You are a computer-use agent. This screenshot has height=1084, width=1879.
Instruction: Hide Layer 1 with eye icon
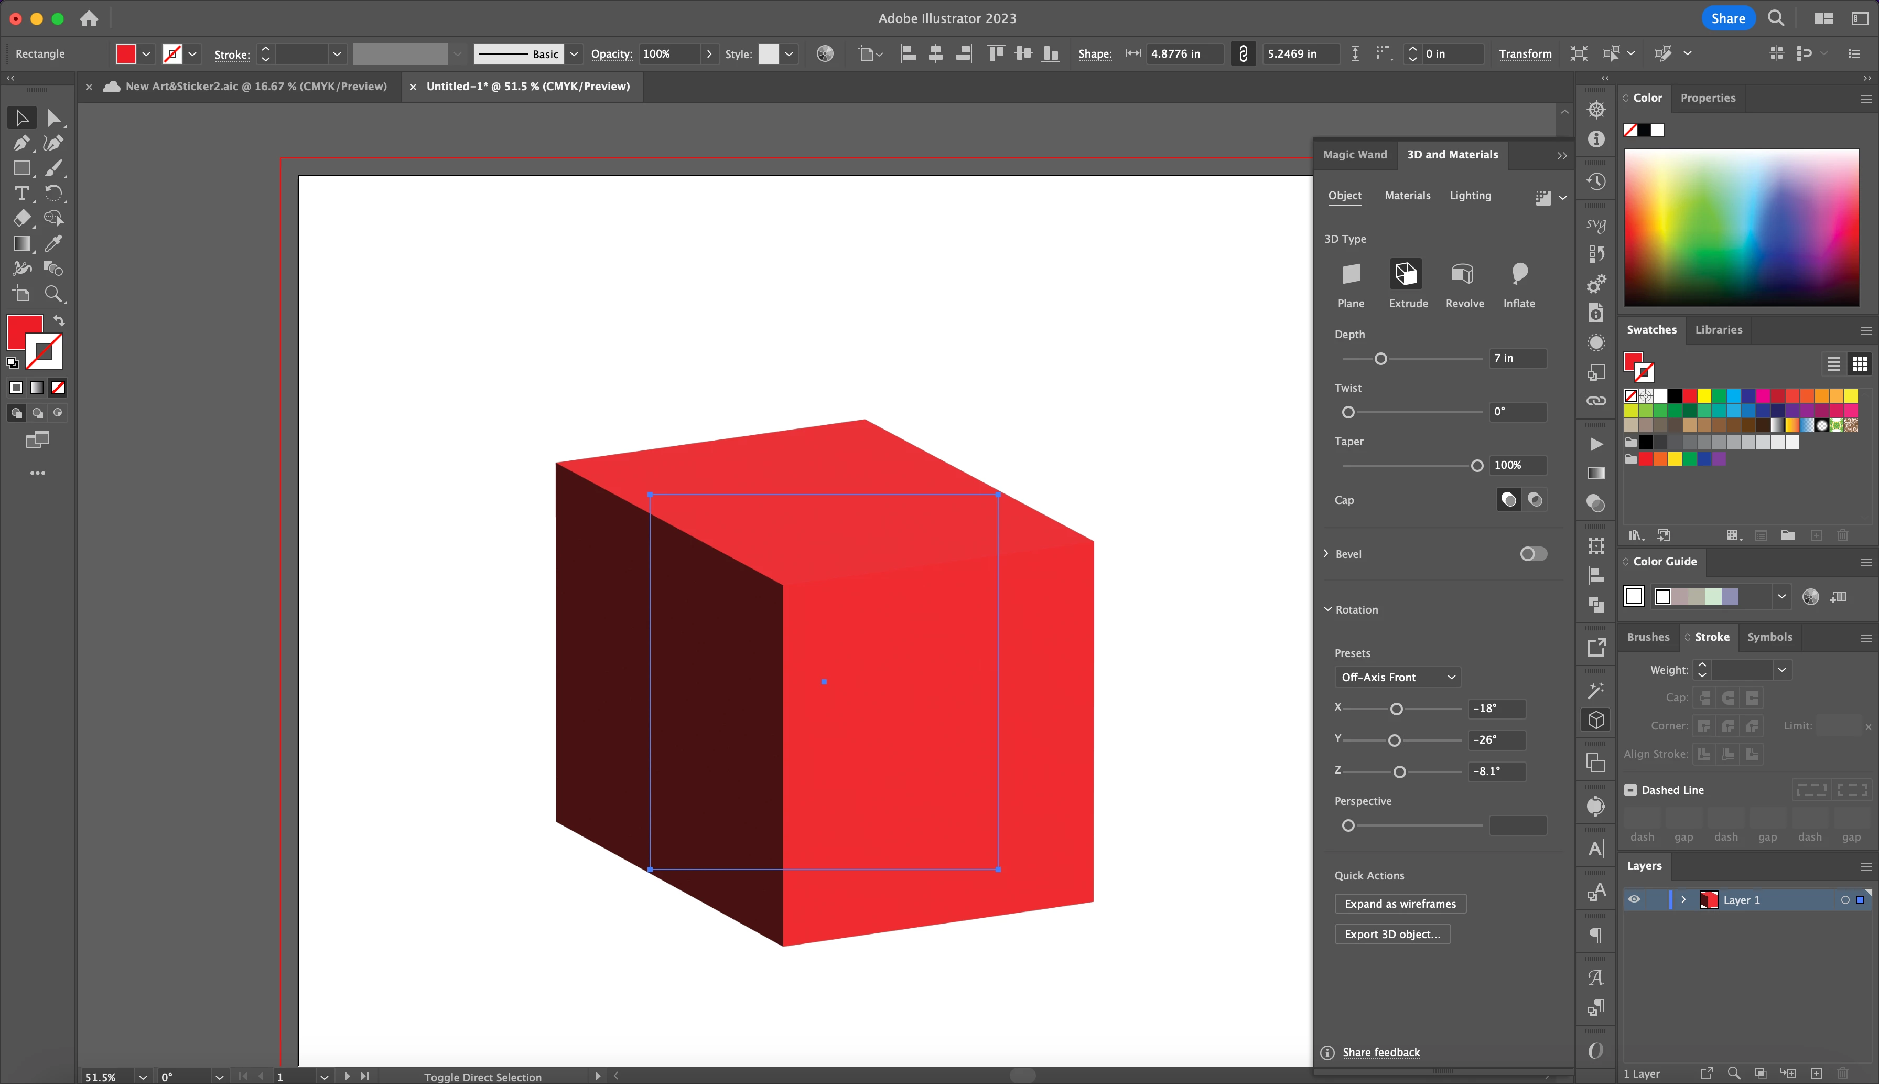tap(1634, 899)
